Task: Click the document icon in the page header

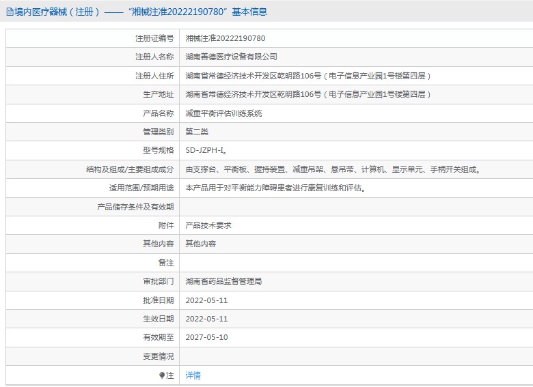Action: pyautogui.click(x=10, y=12)
